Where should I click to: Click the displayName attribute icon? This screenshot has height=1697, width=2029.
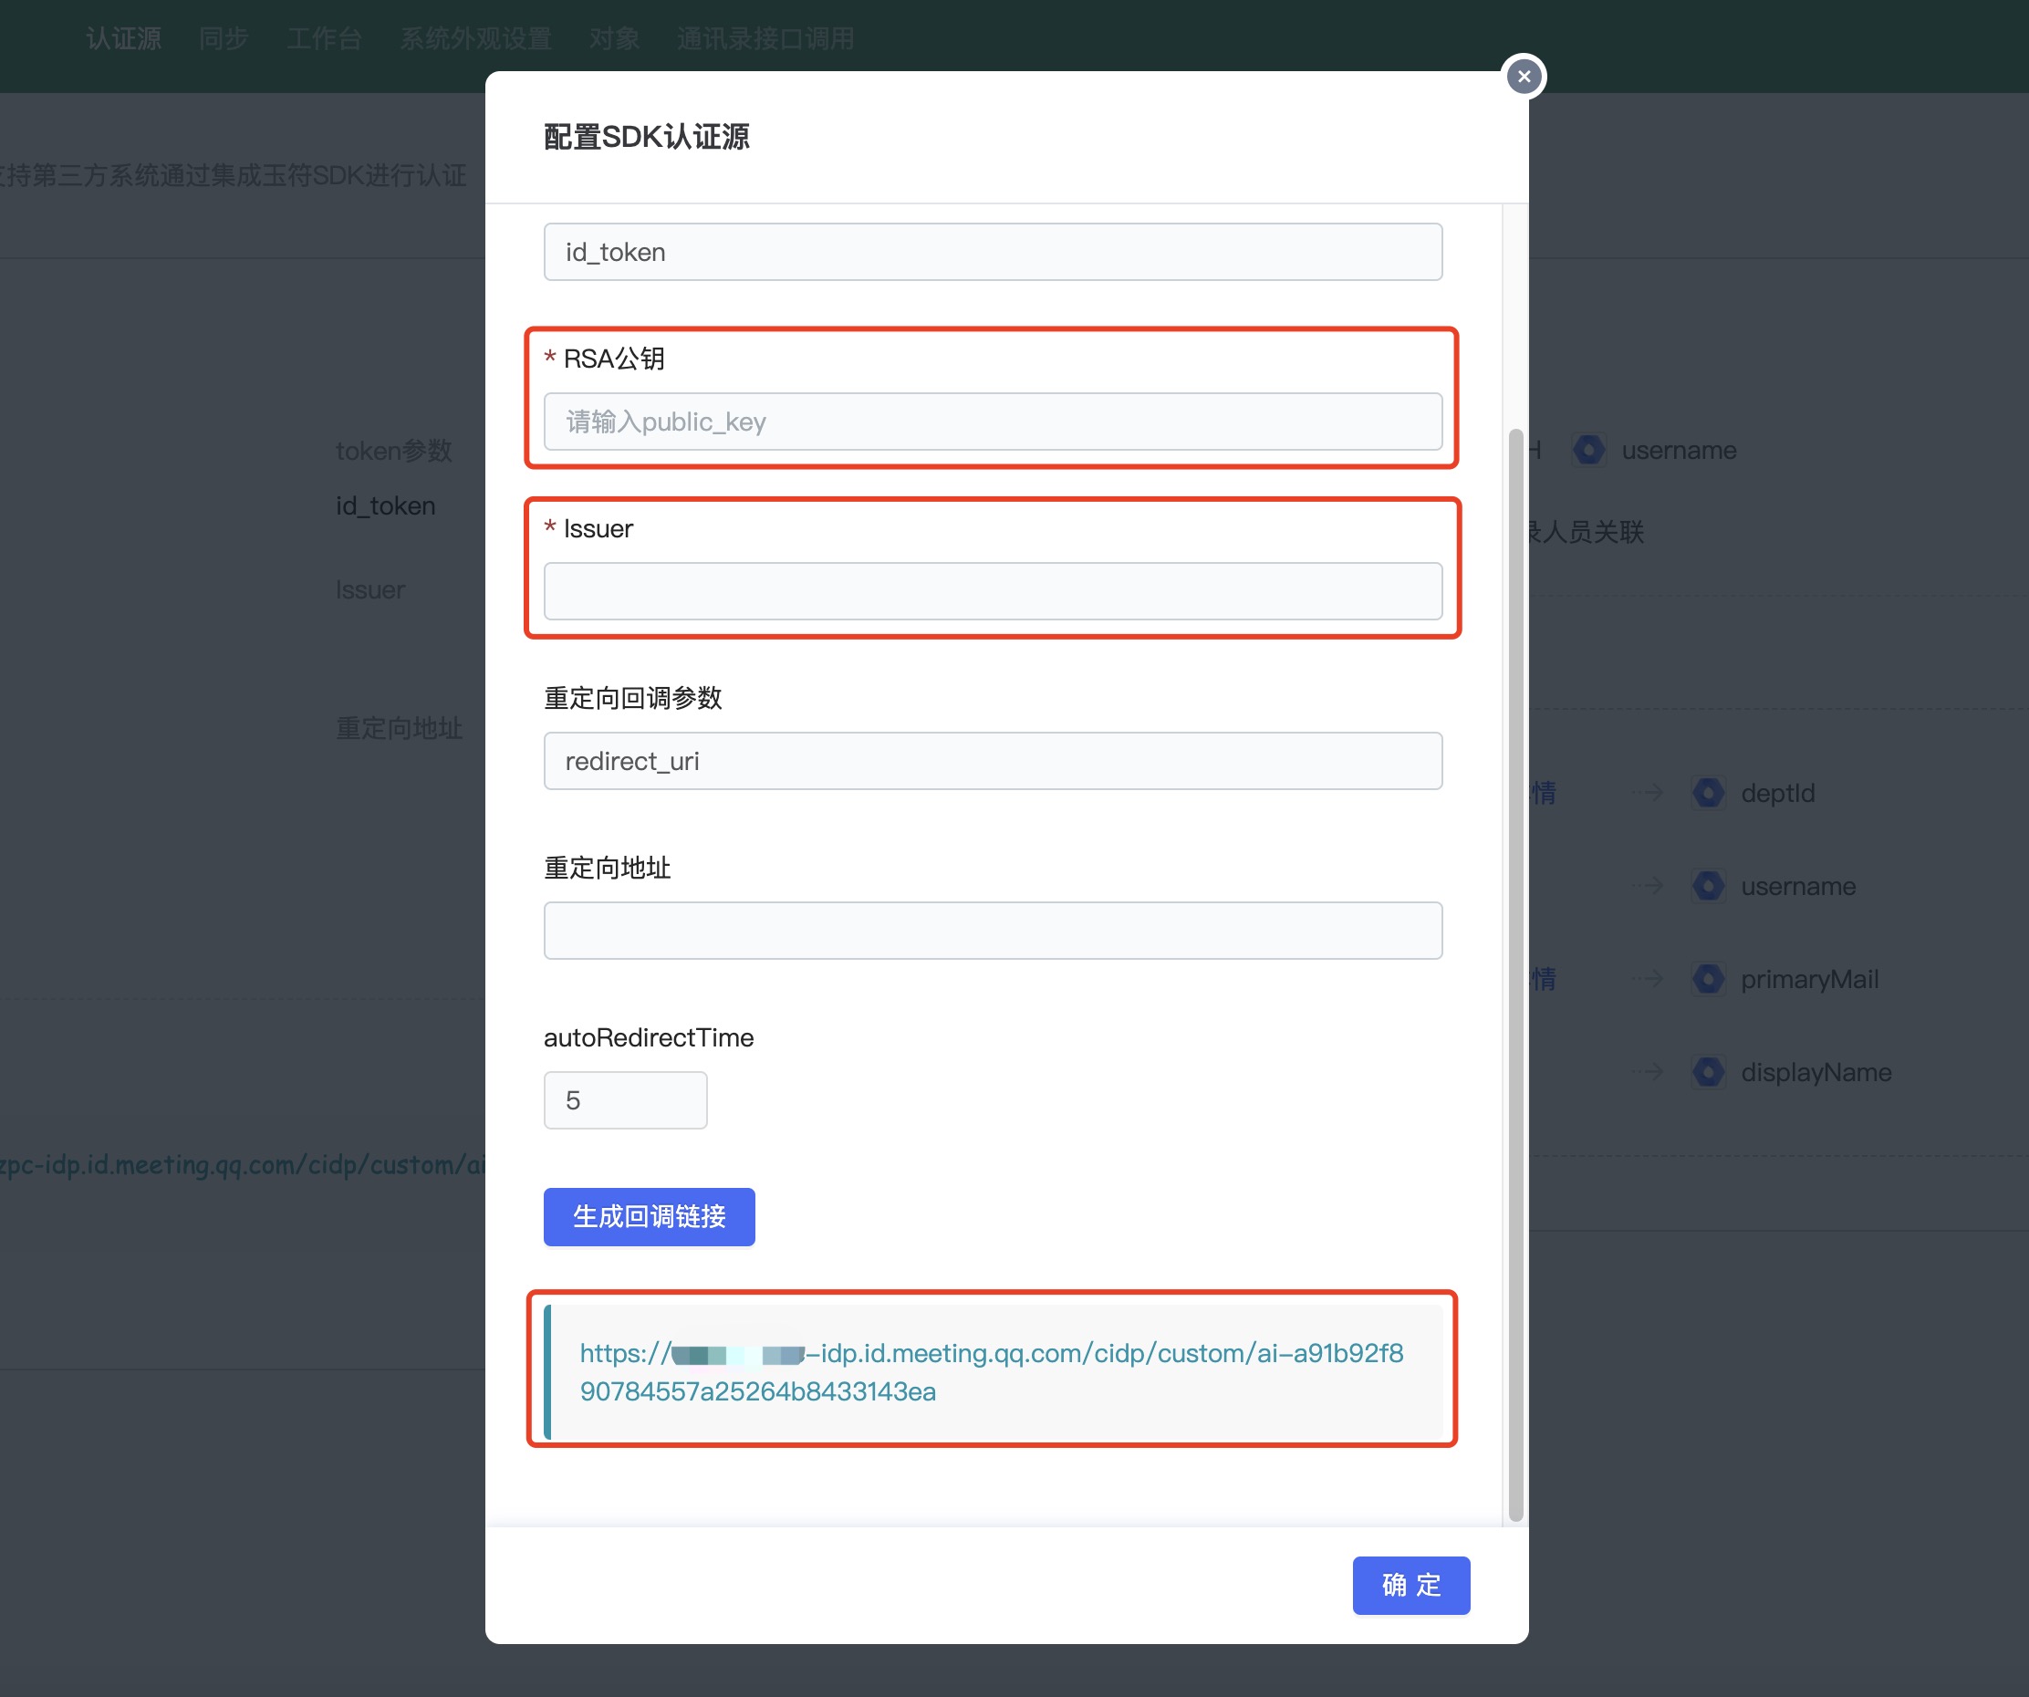click(1708, 1071)
